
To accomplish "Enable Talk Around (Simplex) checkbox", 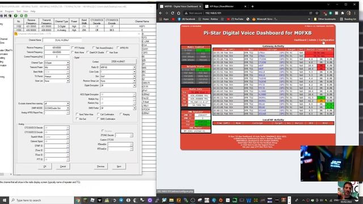I will [94, 48].
